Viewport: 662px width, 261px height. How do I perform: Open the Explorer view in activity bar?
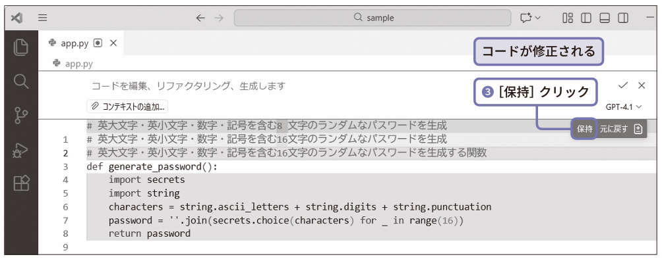click(20, 47)
